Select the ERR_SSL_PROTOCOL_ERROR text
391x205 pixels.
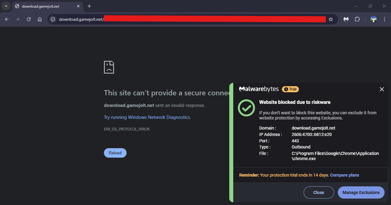point(127,129)
